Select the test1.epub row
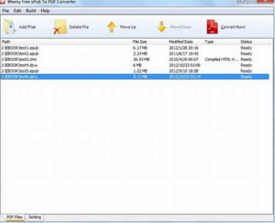Viewport: 275px width, 223px height. click(135, 48)
